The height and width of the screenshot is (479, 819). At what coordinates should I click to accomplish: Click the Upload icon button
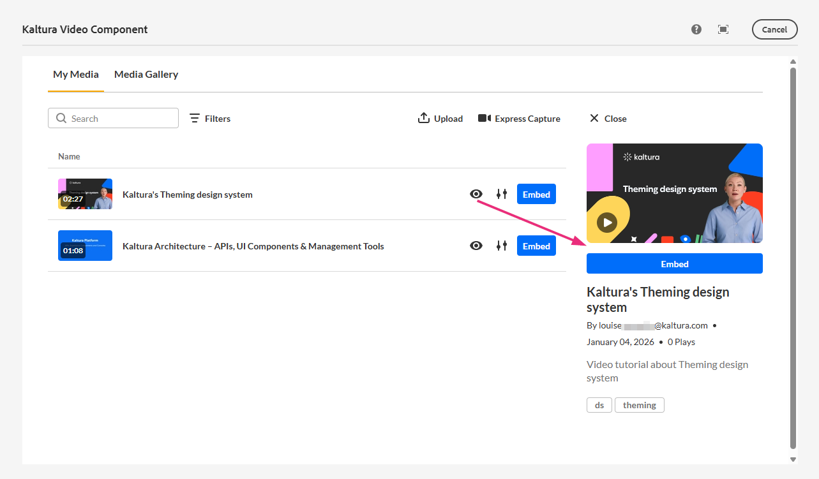[424, 118]
